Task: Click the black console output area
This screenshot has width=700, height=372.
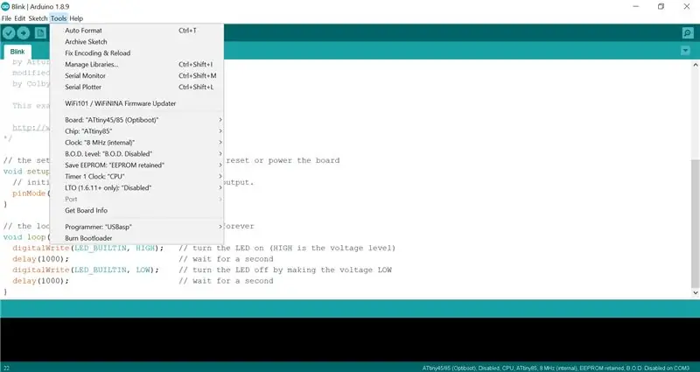Action: tap(350, 340)
